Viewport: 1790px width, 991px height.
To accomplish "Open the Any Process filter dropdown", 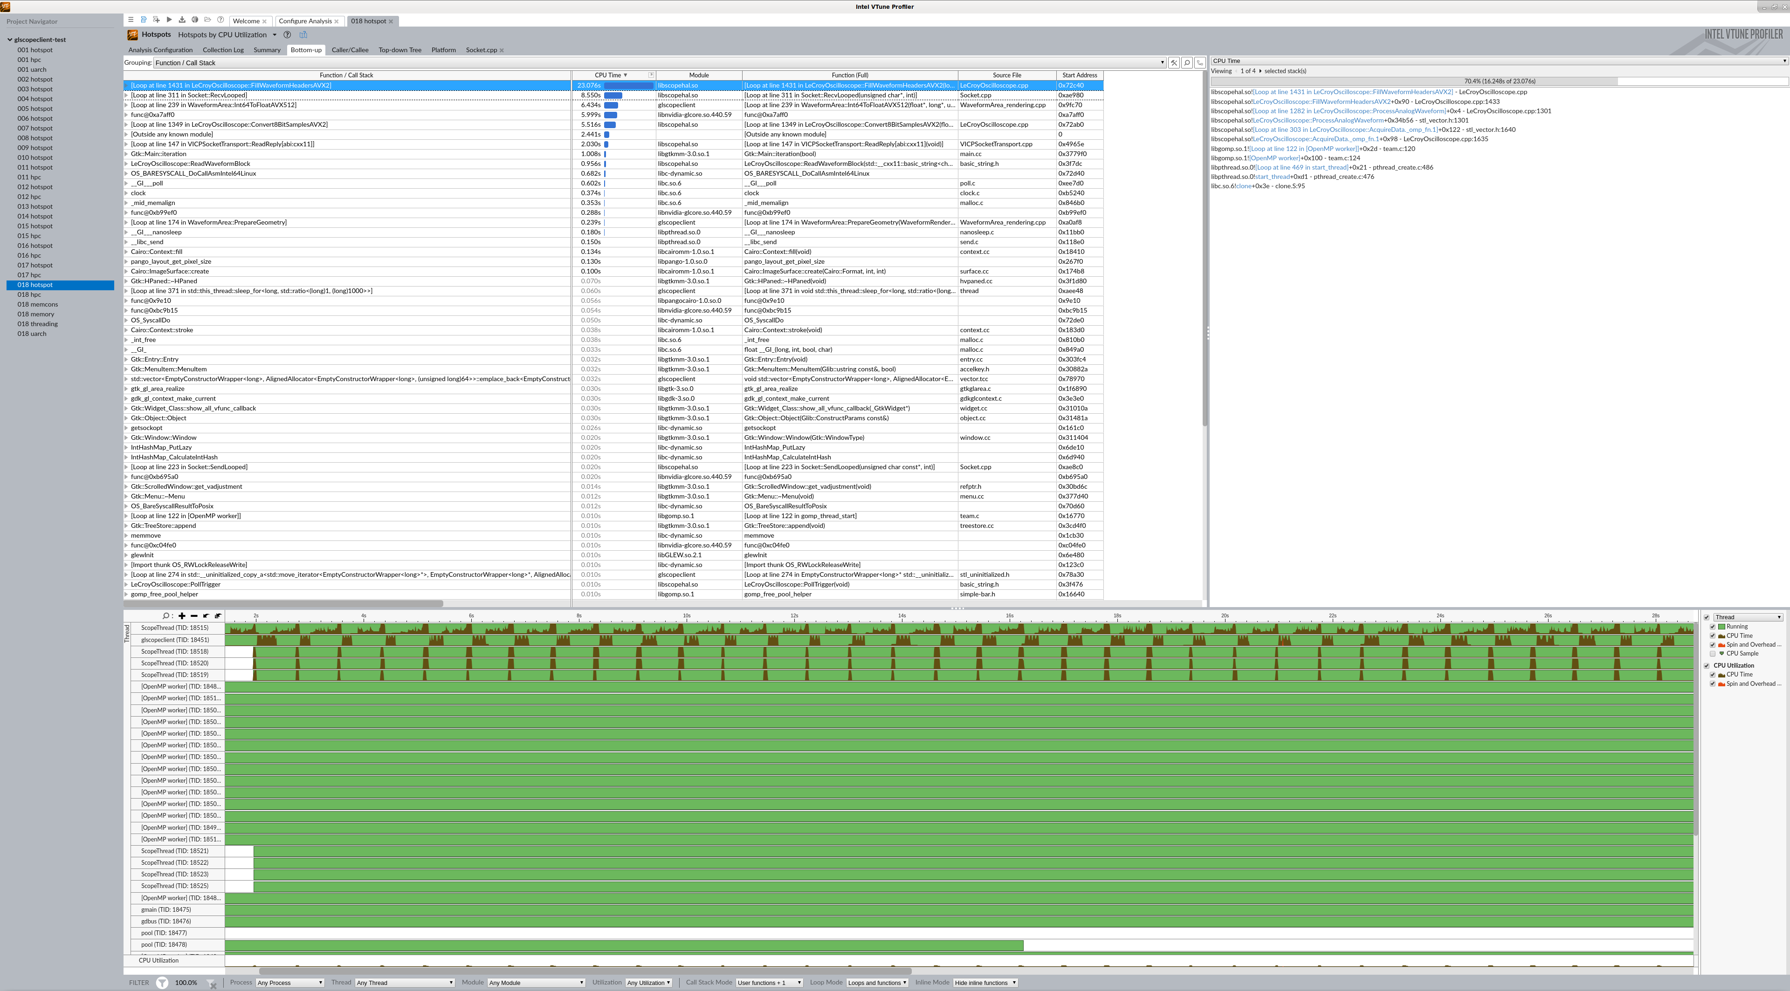I will pyautogui.click(x=290, y=983).
